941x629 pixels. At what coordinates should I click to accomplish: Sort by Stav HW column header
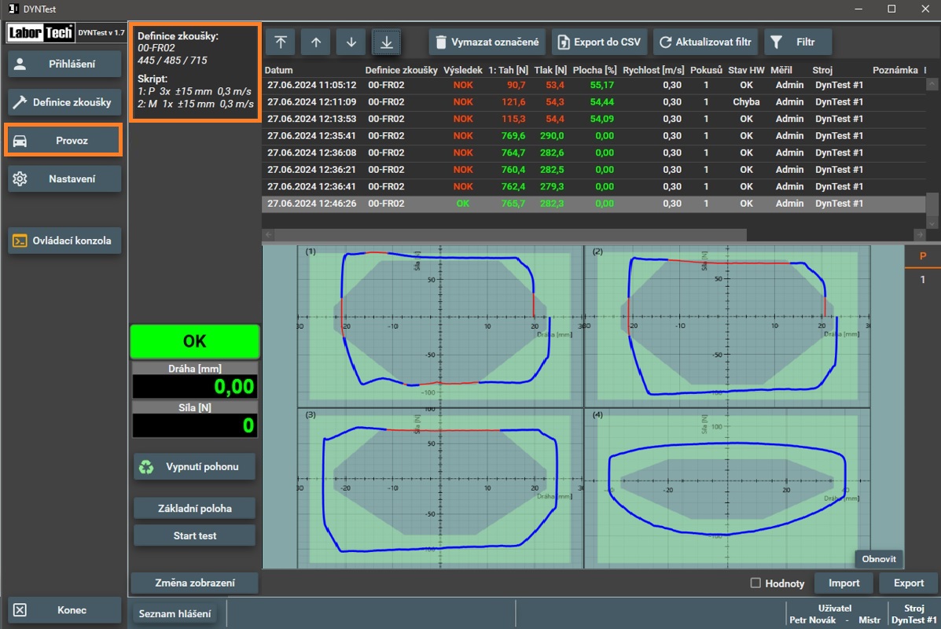tap(746, 70)
